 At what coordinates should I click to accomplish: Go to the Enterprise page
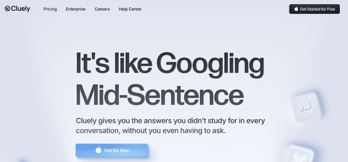point(76,9)
